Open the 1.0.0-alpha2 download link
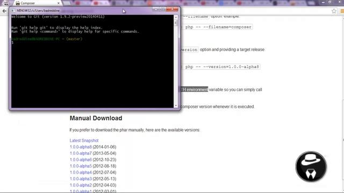 click(81, 185)
